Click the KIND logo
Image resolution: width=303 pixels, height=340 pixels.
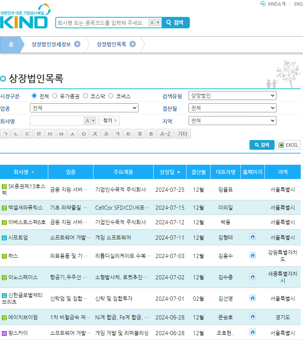(25, 16)
